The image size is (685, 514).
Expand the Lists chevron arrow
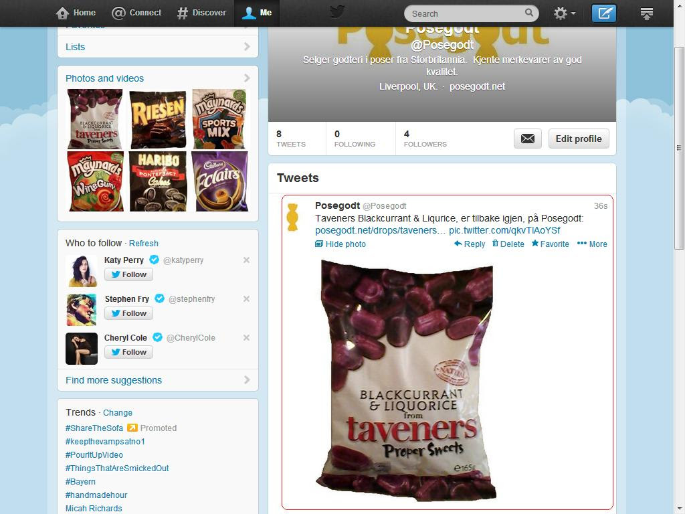247,46
